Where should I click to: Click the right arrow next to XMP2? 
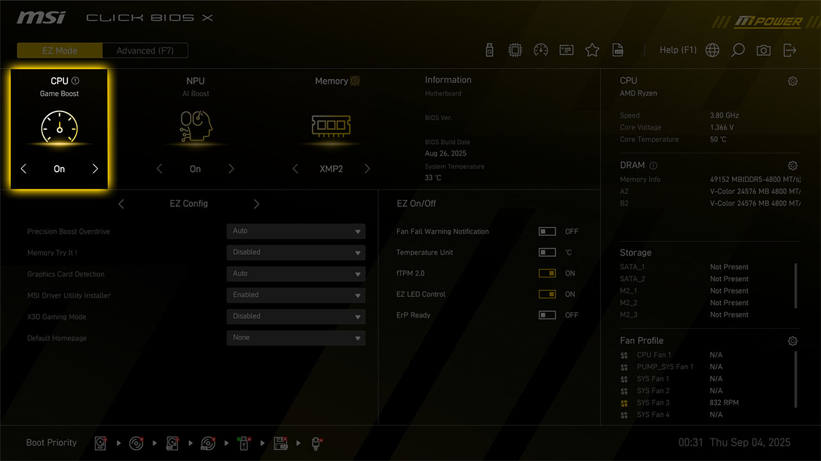click(367, 169)
